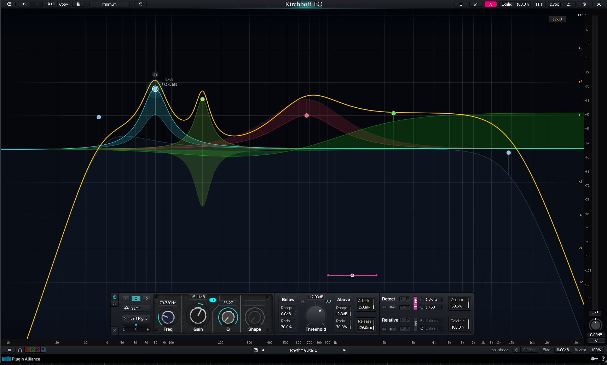The image size is (607, 365).
Task: Click the Attack 15.0ms field
Action: tap(366, 304)
